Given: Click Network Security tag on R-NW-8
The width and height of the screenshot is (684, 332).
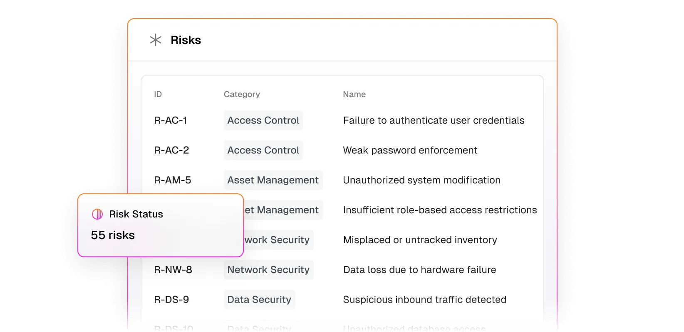Looking at the screenshot, I should pyautogui.click(x=268, y=270).
